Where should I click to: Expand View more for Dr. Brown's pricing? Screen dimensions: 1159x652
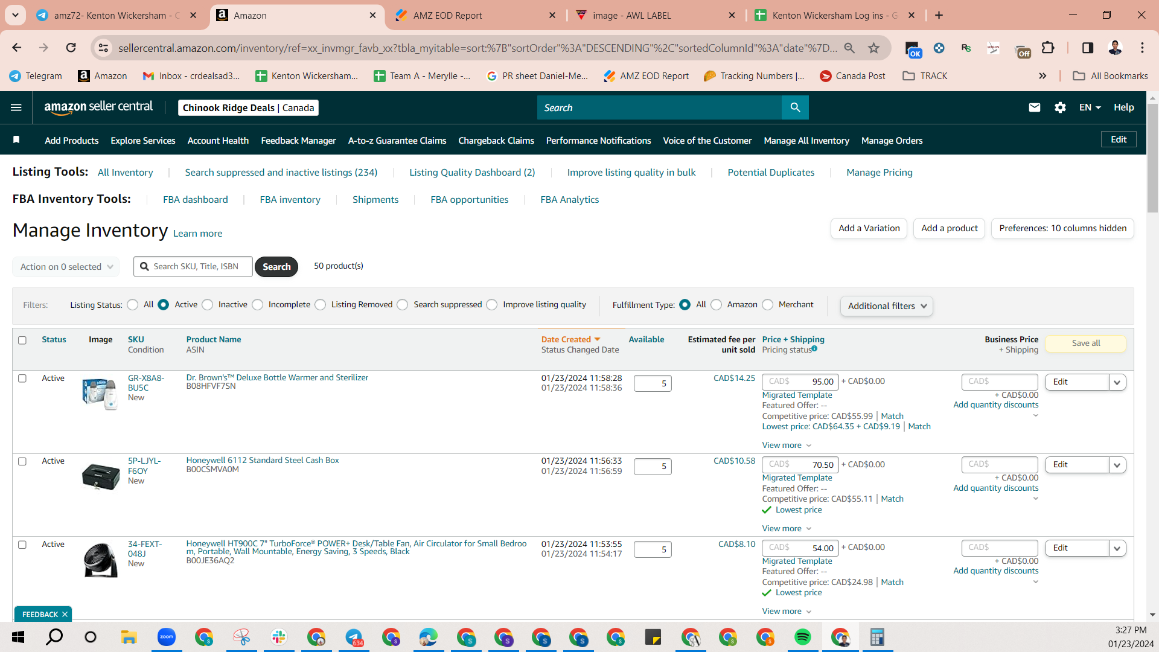tap(787, 446)
